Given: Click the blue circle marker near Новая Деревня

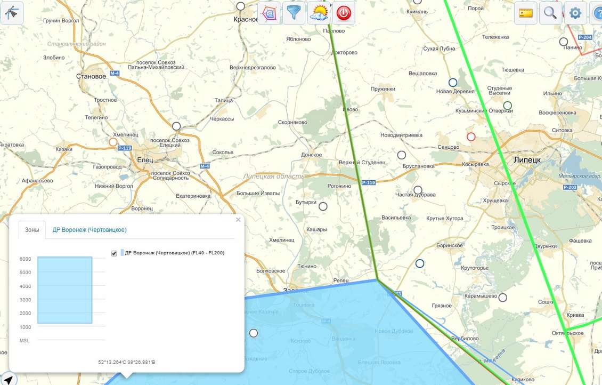Looking at the screenshot, I should [x=453, y=82].
